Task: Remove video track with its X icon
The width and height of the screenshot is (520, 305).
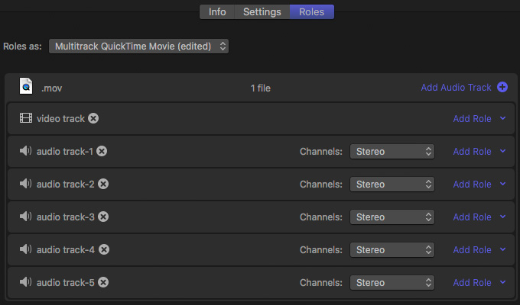Action: coord(93,118)
